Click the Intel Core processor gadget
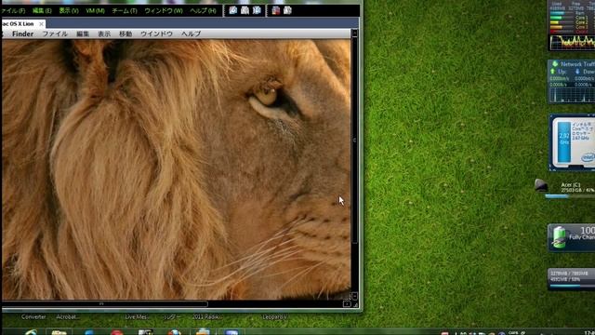This screenshot has height=335, width=595. coord(572,142)
